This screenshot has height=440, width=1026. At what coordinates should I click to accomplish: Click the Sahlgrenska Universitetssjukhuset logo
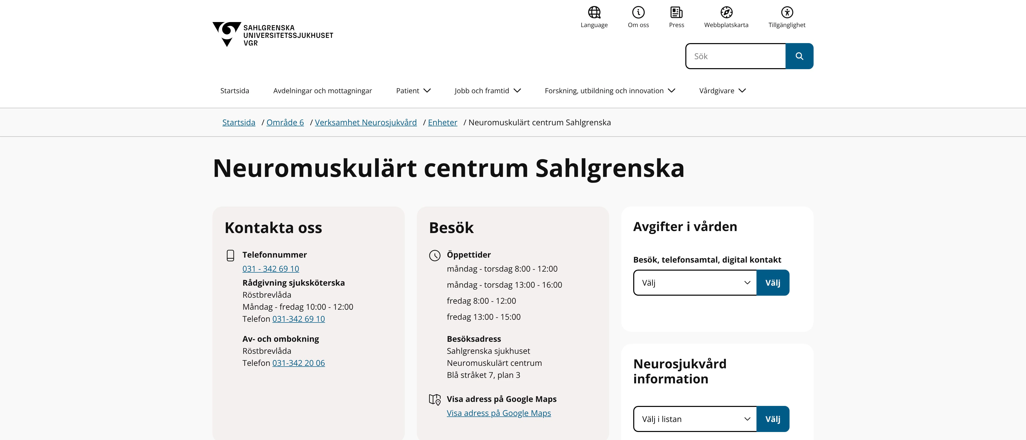point(273,35)
